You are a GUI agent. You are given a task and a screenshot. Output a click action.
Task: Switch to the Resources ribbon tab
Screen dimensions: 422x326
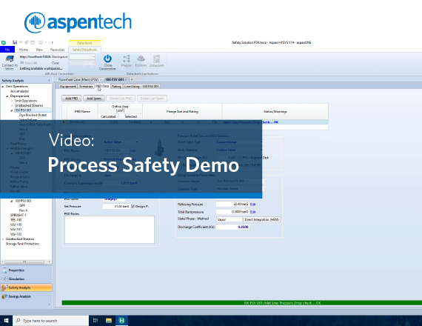(x=57, y=50)
